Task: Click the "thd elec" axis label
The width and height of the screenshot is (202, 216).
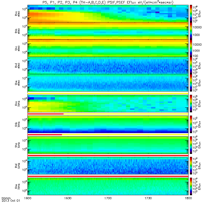Action: [17, 65]
